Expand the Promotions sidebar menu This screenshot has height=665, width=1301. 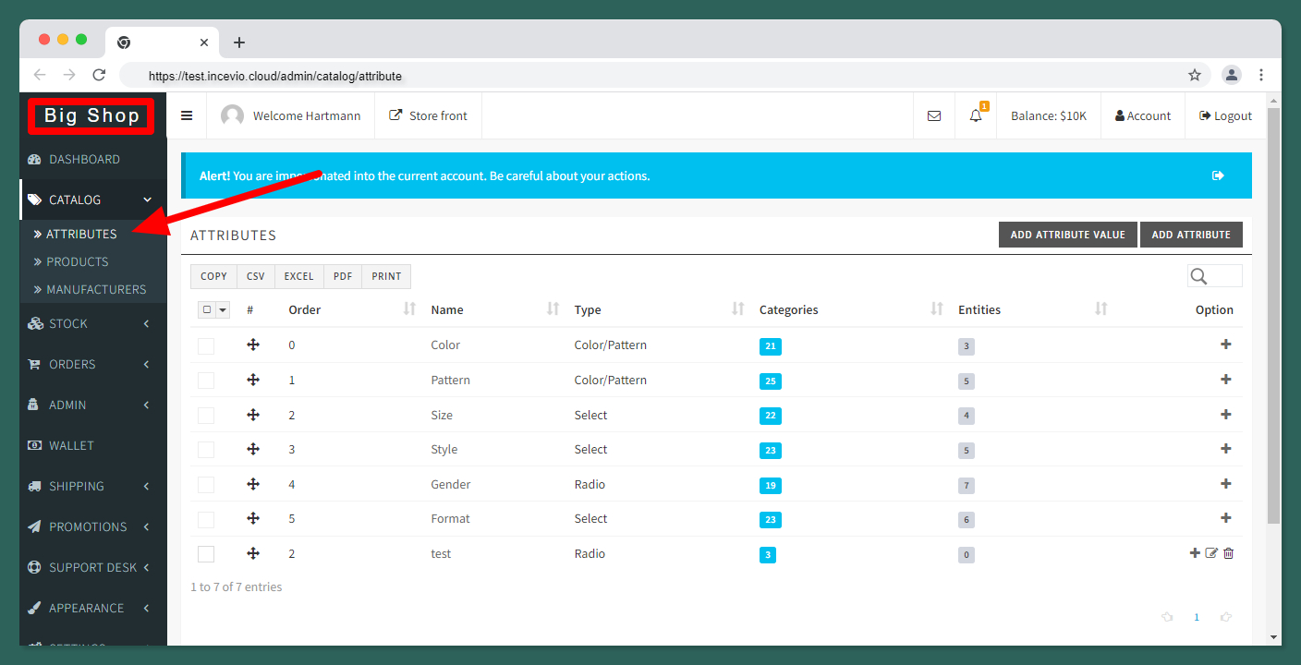[88, 526]
